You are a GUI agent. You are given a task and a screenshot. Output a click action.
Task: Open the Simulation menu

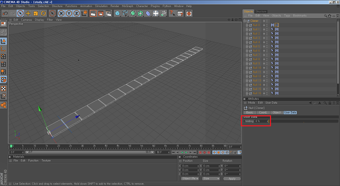point(101,6)
